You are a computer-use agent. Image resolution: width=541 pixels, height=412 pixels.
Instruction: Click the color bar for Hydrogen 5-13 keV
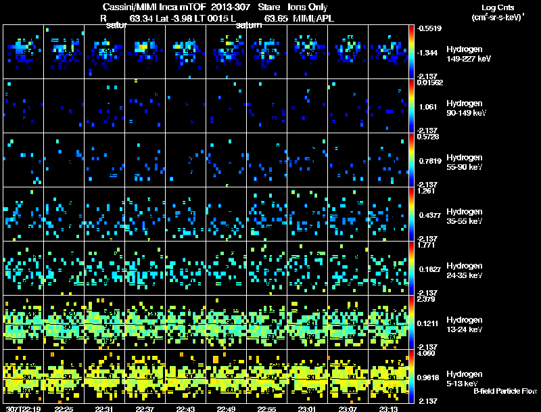pos(413,377)
